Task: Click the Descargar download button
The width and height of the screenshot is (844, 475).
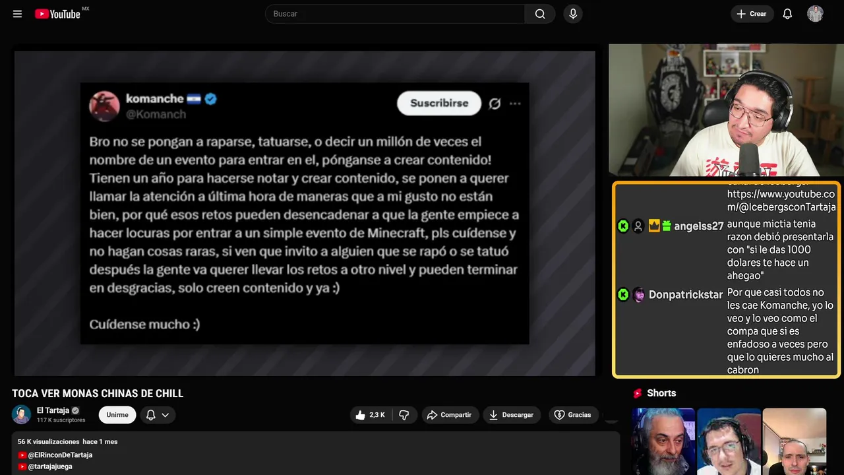Action: coord(512,415)
